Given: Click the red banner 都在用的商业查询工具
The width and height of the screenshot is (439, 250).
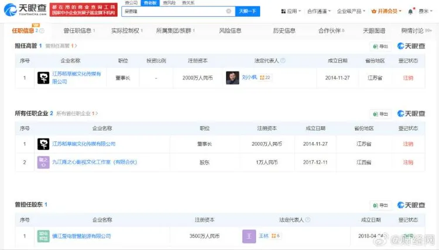Looking at the screenshot, I should (84, 10).
